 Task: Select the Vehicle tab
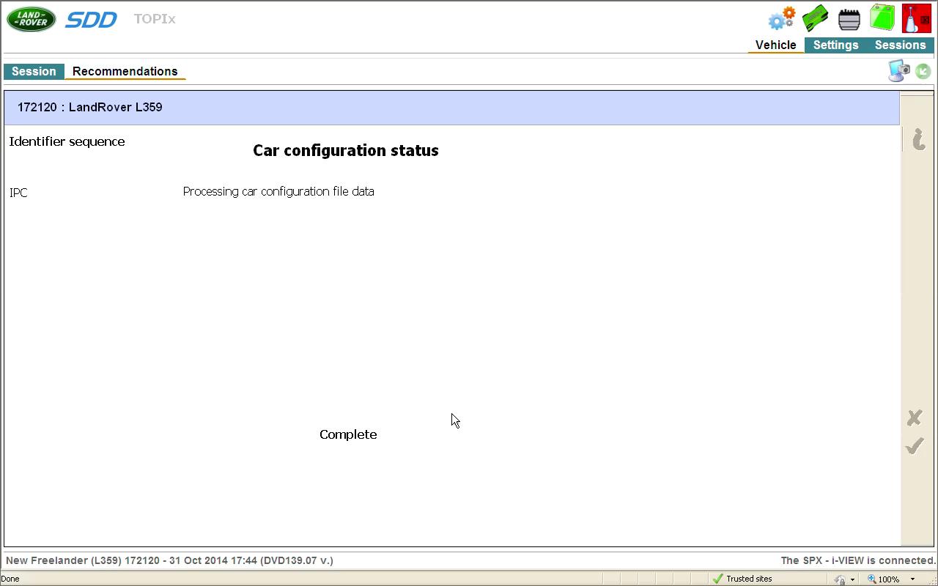coord(775,45)
